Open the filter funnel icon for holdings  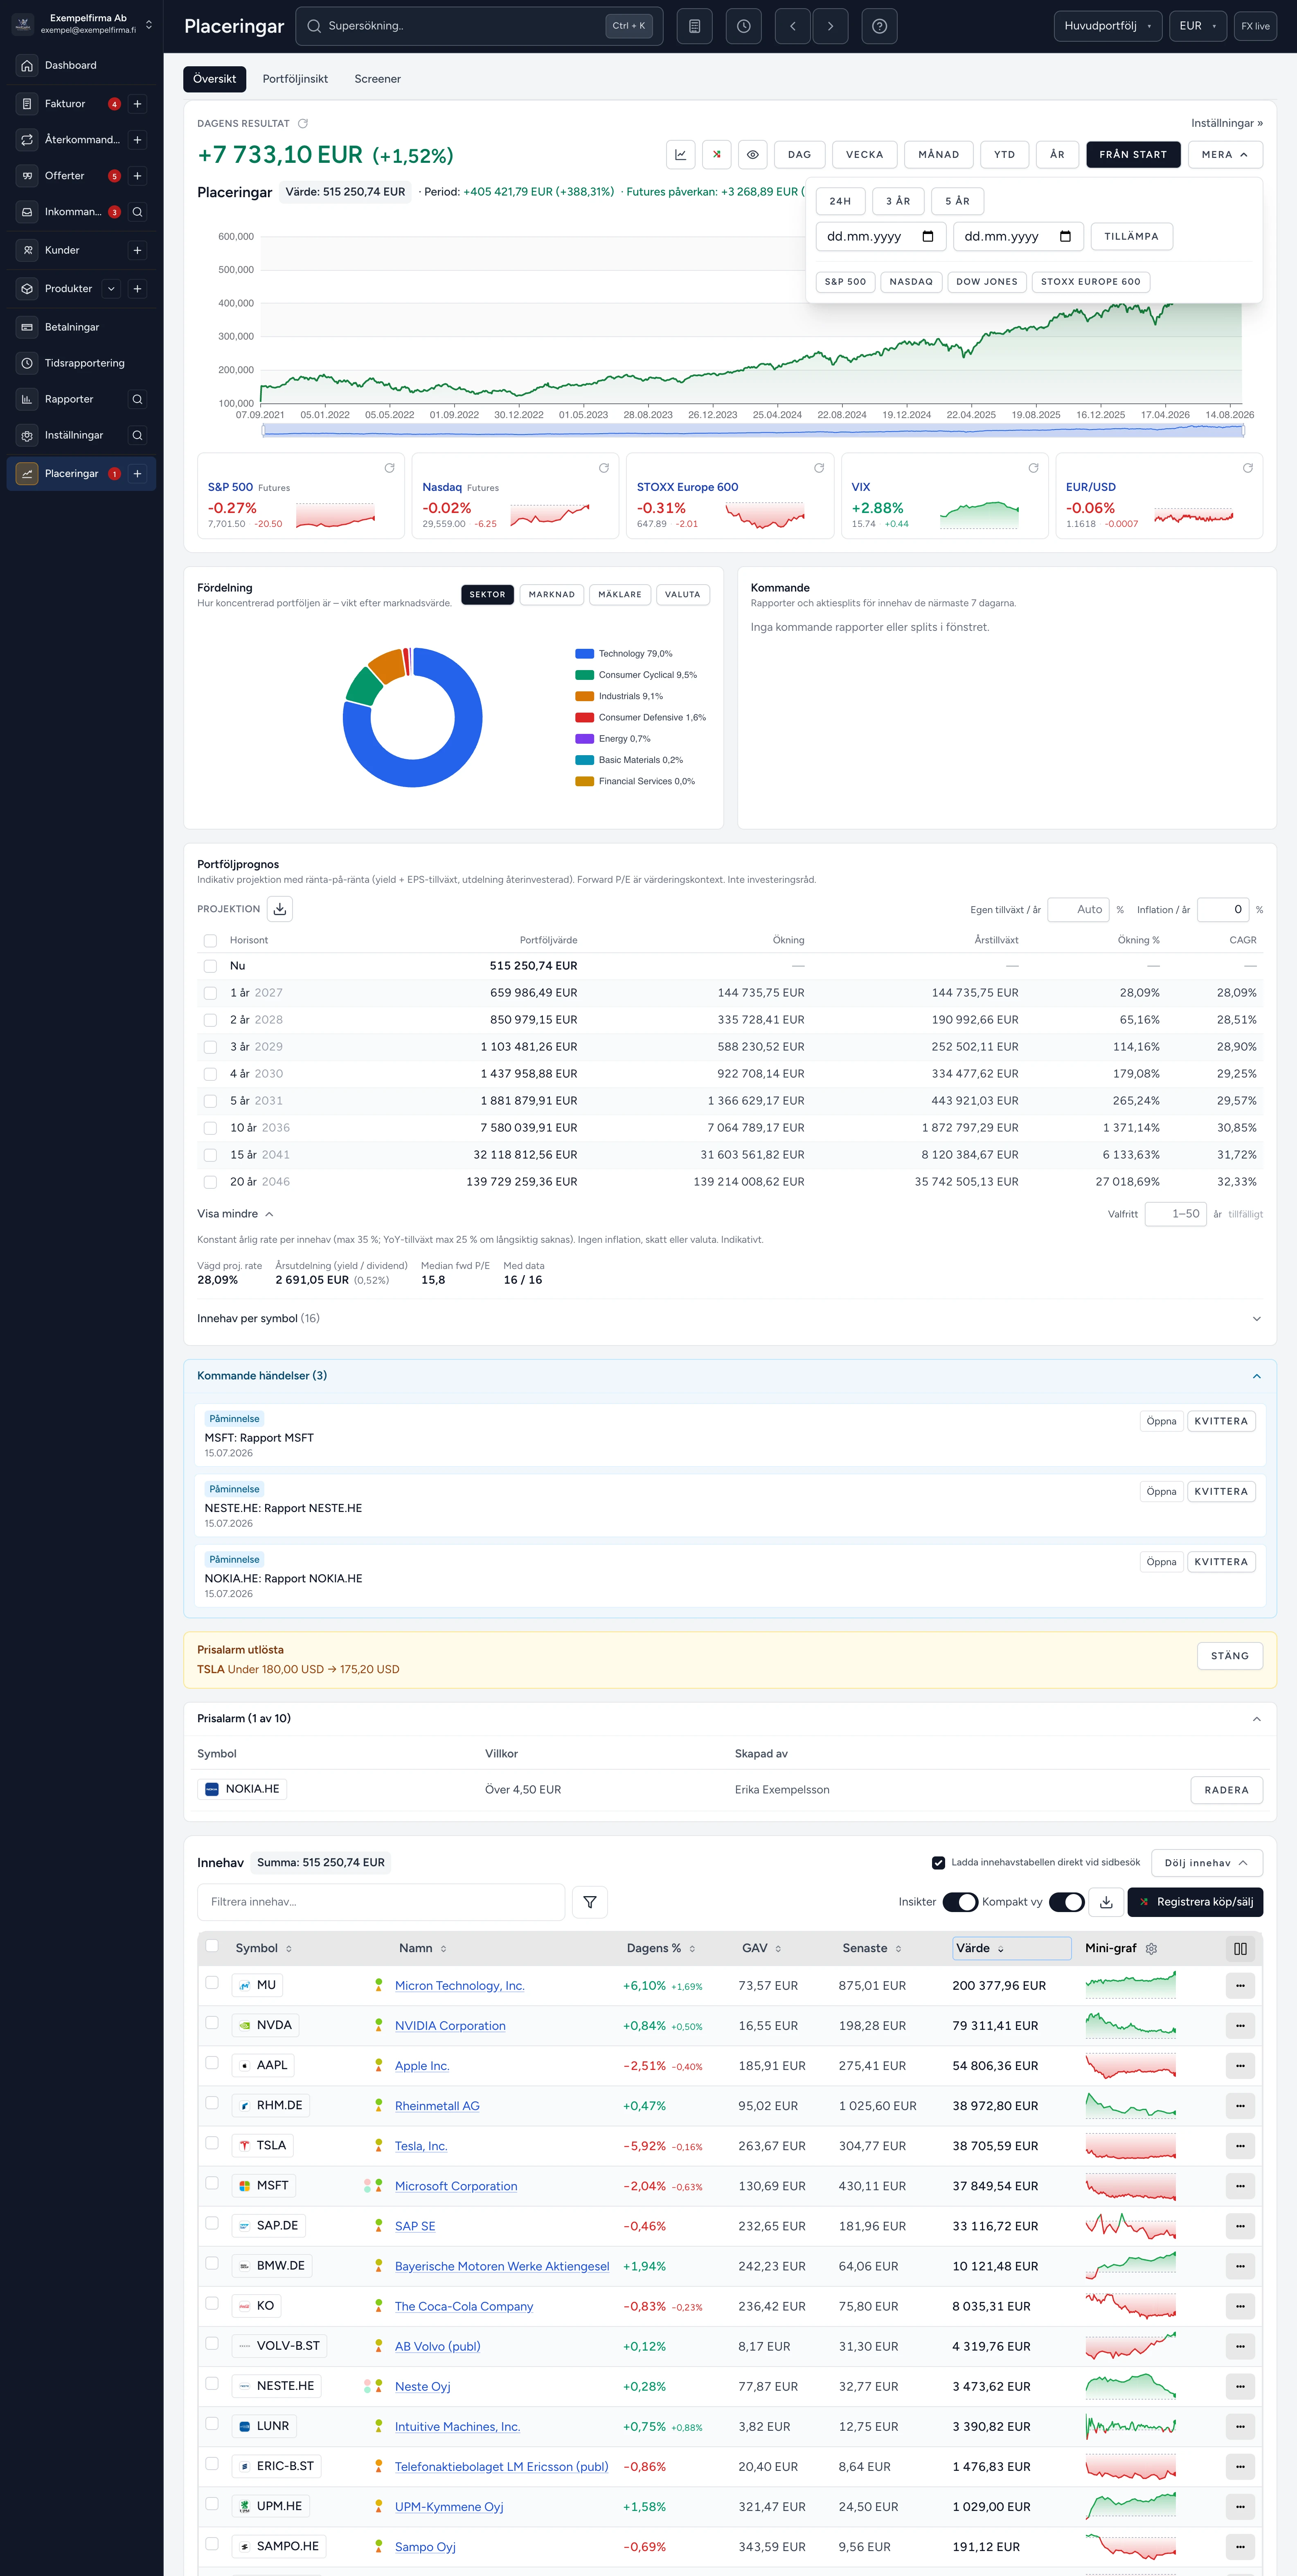[x=590, y=1901]
